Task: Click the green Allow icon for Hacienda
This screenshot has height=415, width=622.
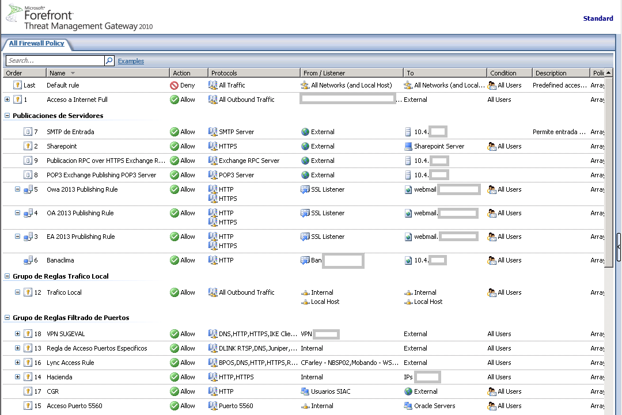Action: point(174,377)
